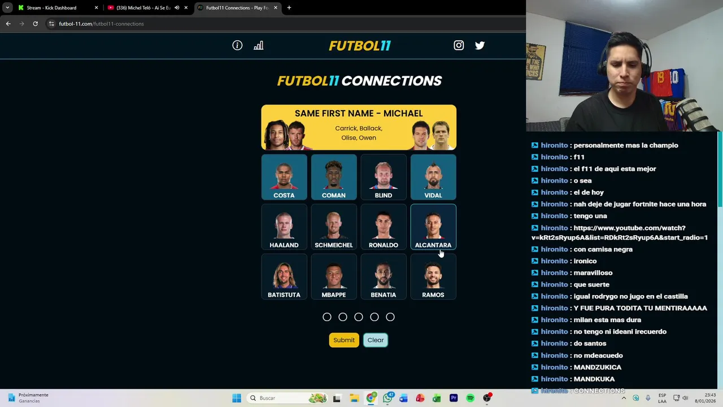Open a new browser tab

coord(289,8)
